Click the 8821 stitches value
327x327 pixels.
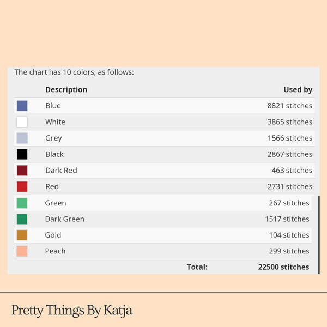point(290,106)
